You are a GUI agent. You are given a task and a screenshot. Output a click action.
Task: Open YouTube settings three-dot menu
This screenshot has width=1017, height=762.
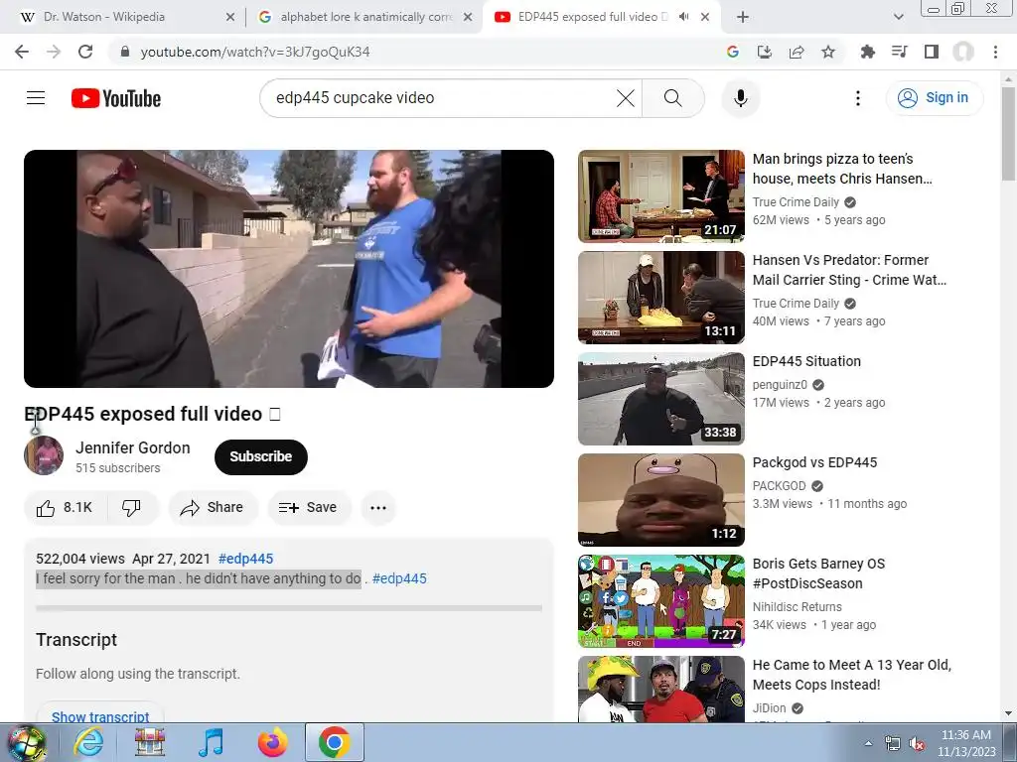(x=857, y=98)
